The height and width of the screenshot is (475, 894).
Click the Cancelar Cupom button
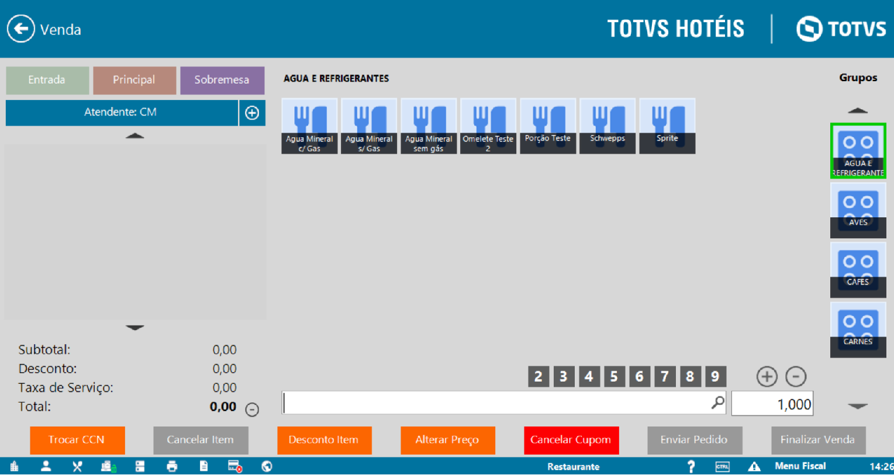tap(571, 440)
